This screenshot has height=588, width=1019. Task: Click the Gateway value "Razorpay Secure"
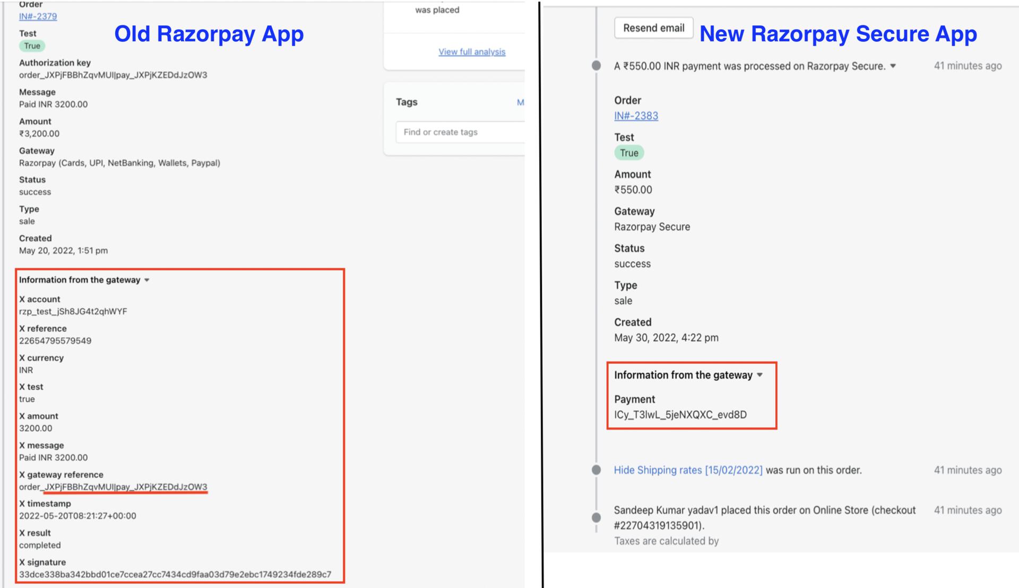652,226
